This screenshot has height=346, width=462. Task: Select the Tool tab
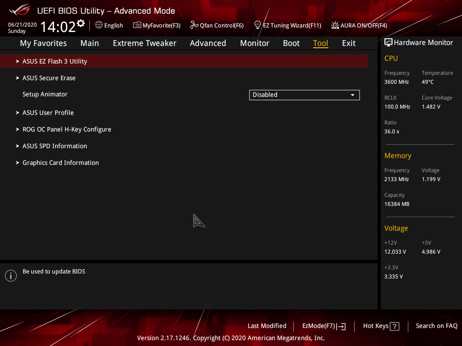pos(321,43)
